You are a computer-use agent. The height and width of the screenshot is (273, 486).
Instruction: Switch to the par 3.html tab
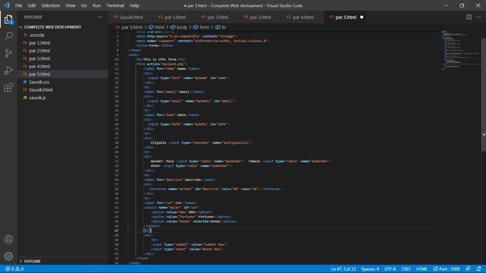(x=260, y=17)
